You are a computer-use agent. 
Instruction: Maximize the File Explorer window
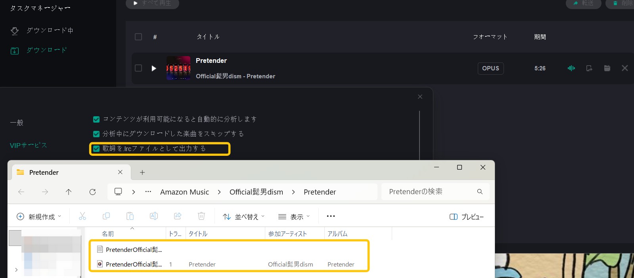tap(460, 167)
